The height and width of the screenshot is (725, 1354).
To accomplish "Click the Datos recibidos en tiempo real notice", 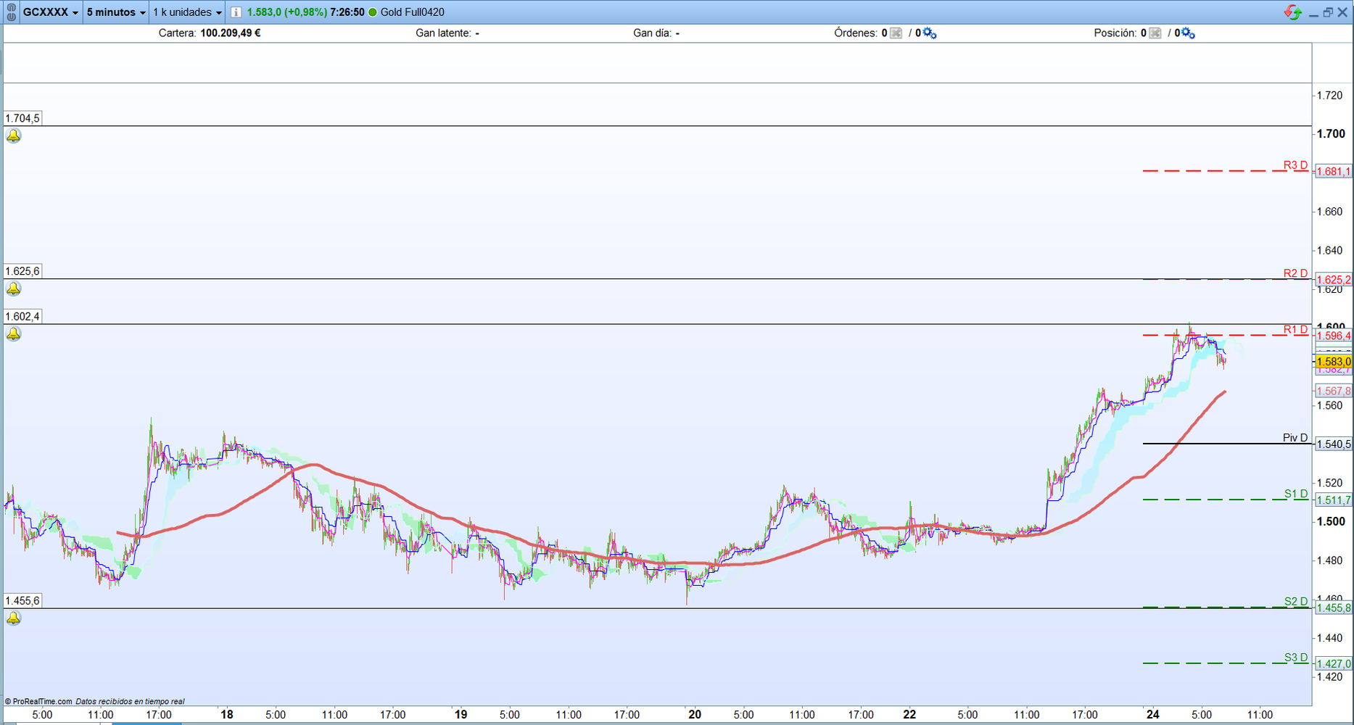I will click(130, 702).
